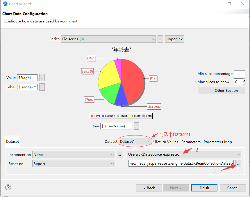Click the blue Second pie slice
This screenshot has height=197, width=250.
(x=121, y=97)
